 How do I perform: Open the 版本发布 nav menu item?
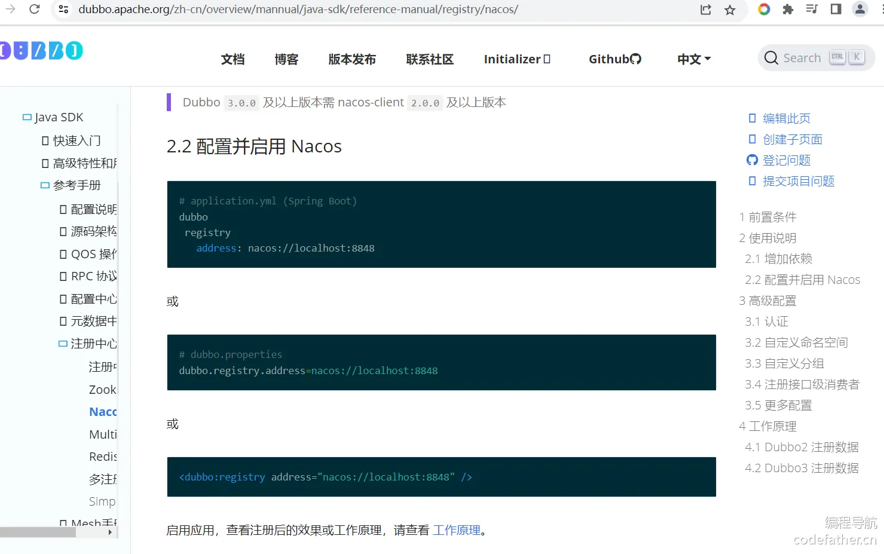click(x=353, y=59)
